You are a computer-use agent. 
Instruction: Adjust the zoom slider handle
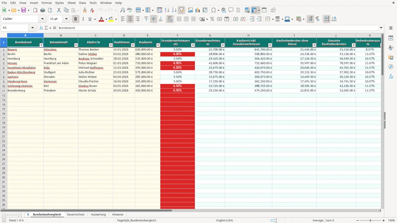click(371, 220)
